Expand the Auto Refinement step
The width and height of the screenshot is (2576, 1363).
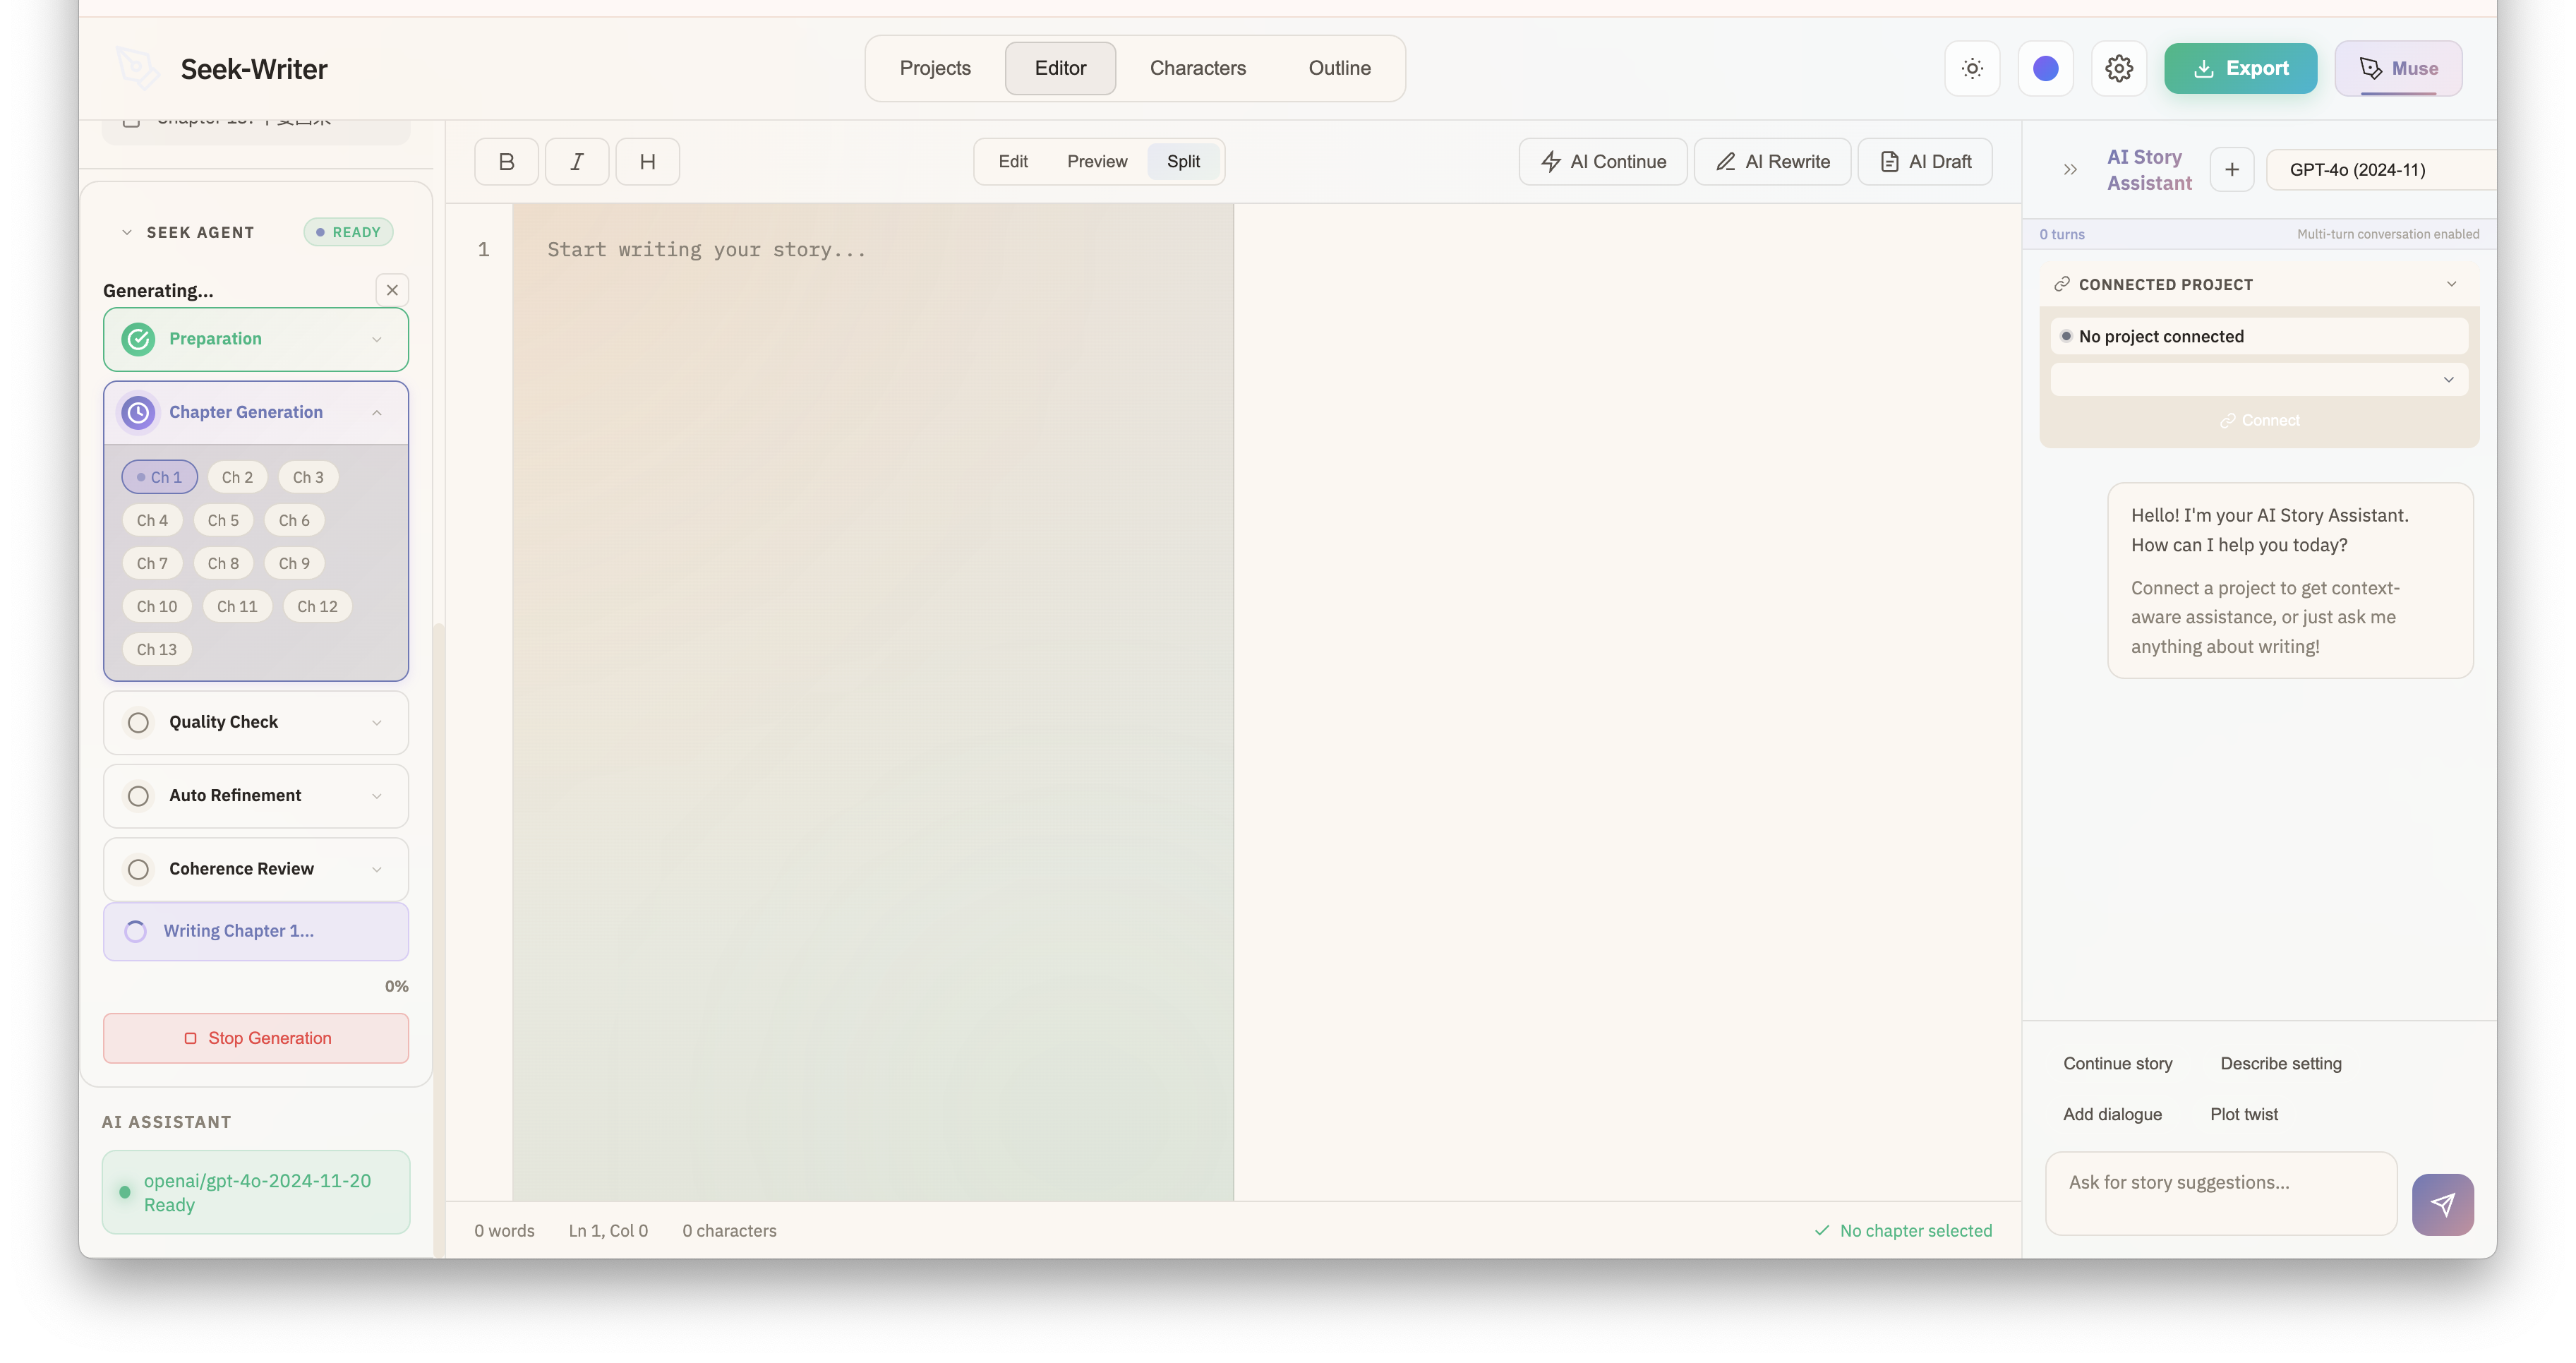(377, 796)
